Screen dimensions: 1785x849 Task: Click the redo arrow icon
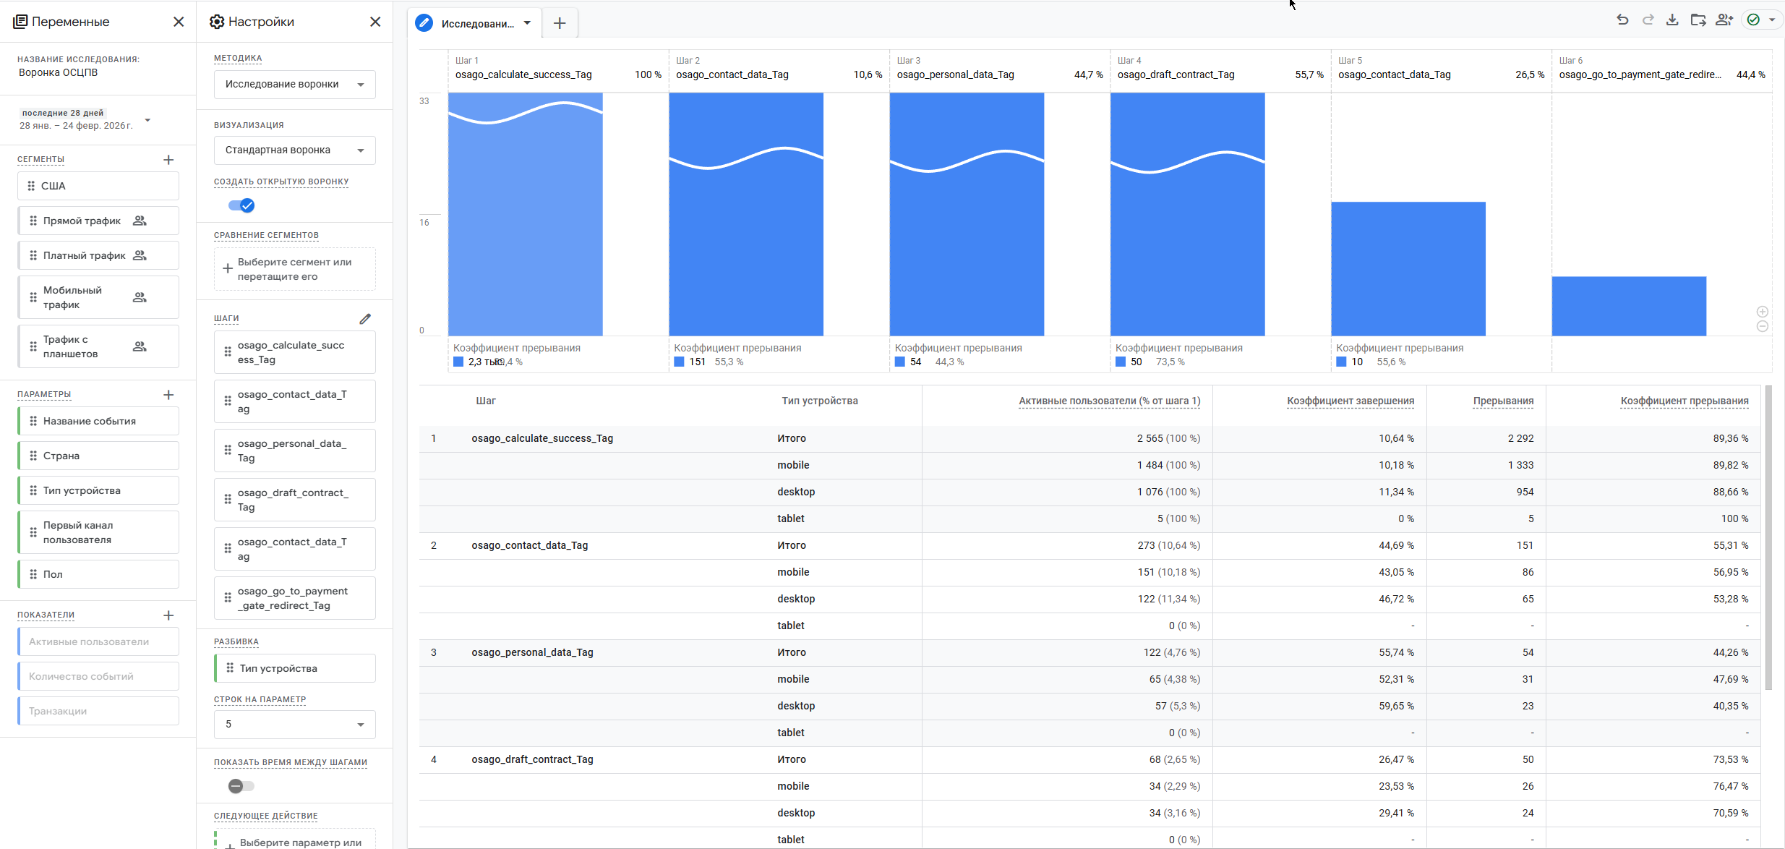pyautogui.click(x=1648, y=20)
